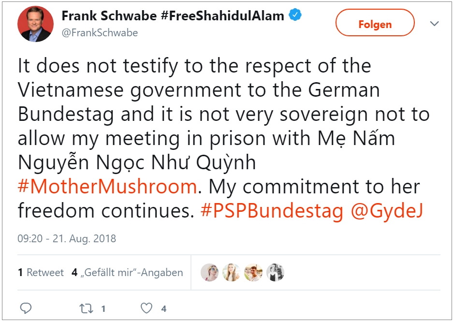View the 1 Retweet list

pyautogui.click(x=41, y=273)
